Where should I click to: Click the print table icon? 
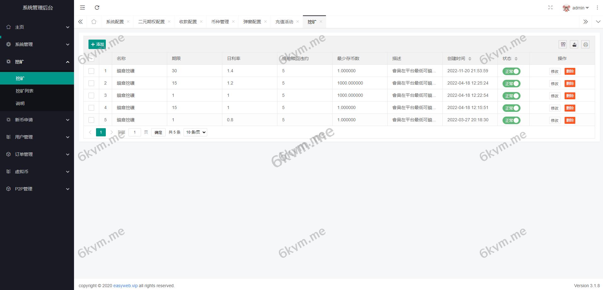585,44
